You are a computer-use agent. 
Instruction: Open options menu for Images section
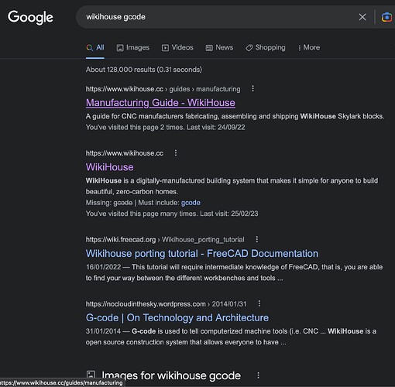point(258,375)
